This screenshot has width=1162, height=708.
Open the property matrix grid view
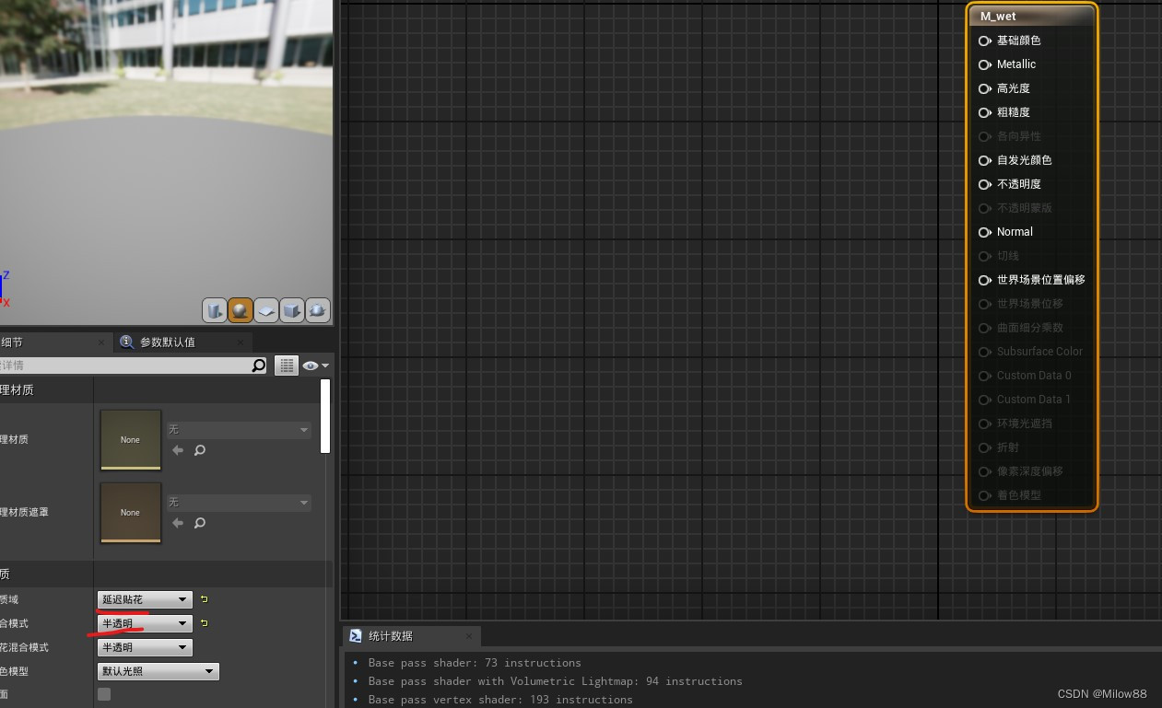287,366
